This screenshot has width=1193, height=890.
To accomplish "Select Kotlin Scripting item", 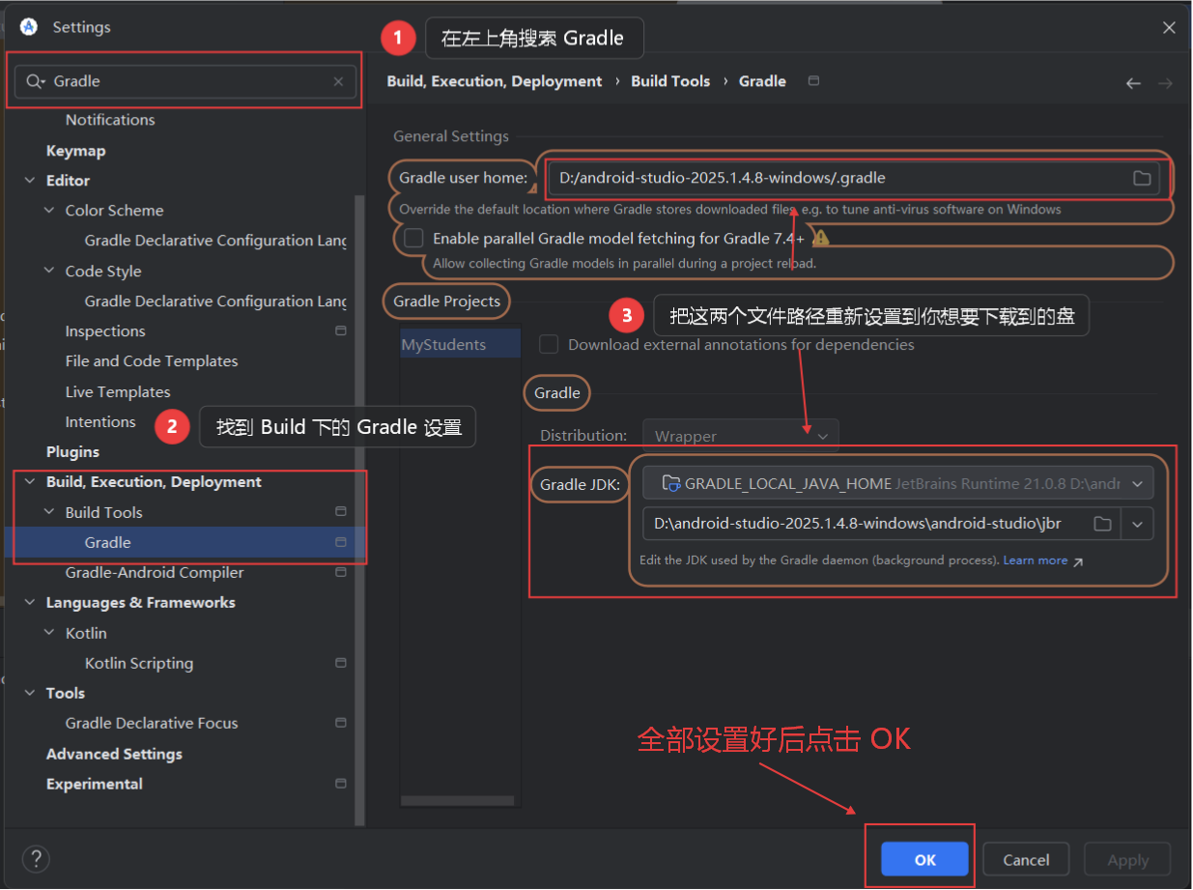I will pyautogui.click(x=139, y=664).
